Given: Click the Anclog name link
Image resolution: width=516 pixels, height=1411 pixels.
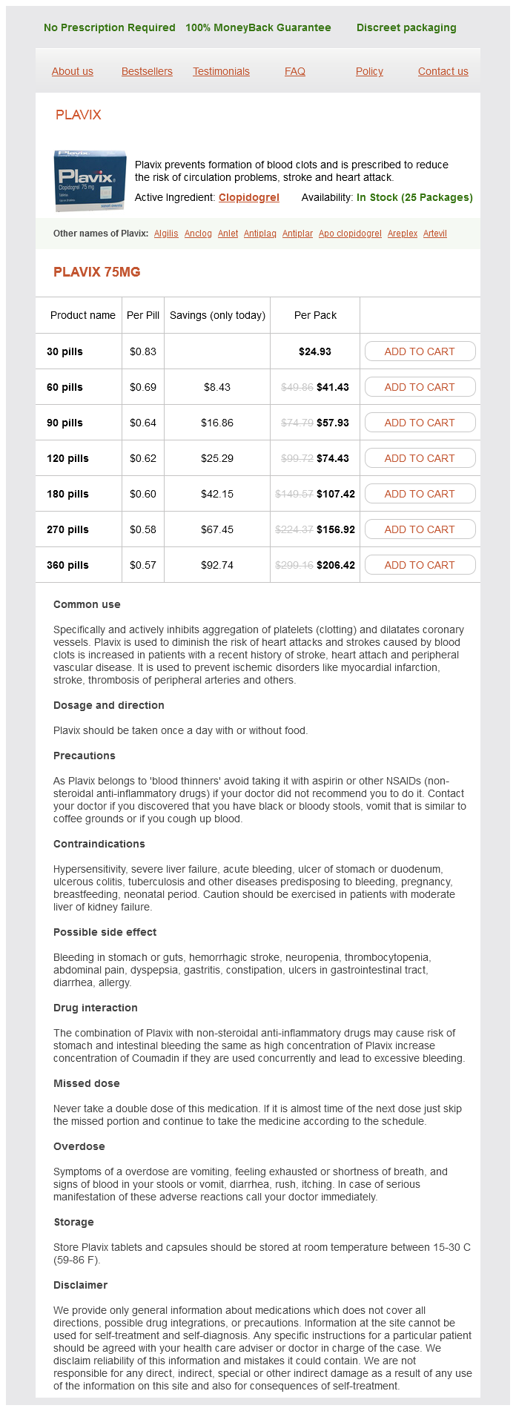Looking at the screenshot, I should (x=198, y=234).
